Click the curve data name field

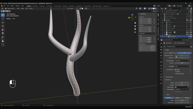coord(178,47)
